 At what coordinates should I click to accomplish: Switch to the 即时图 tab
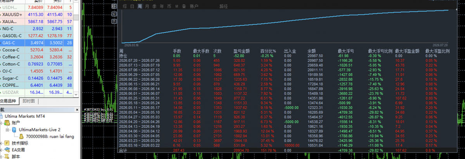(x=28, y=102)
